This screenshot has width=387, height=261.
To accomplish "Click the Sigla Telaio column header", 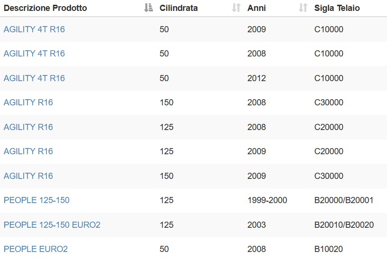I will pos(337,8).
